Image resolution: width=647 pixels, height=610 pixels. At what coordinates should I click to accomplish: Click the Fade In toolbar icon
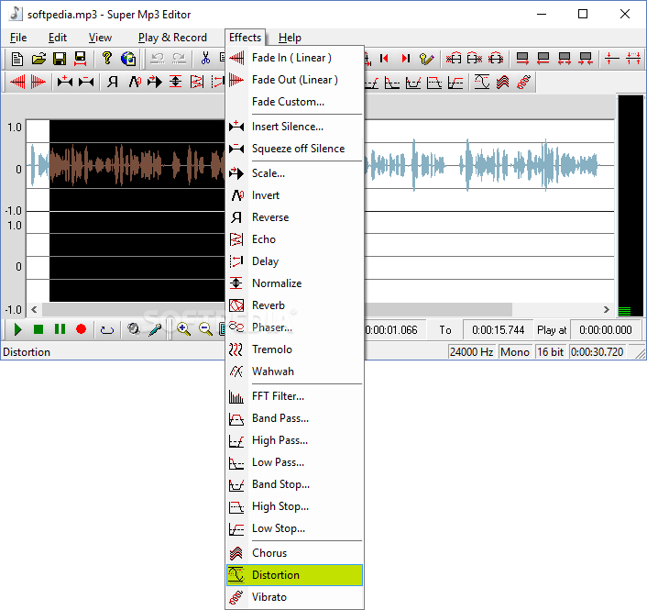point(17,82)
